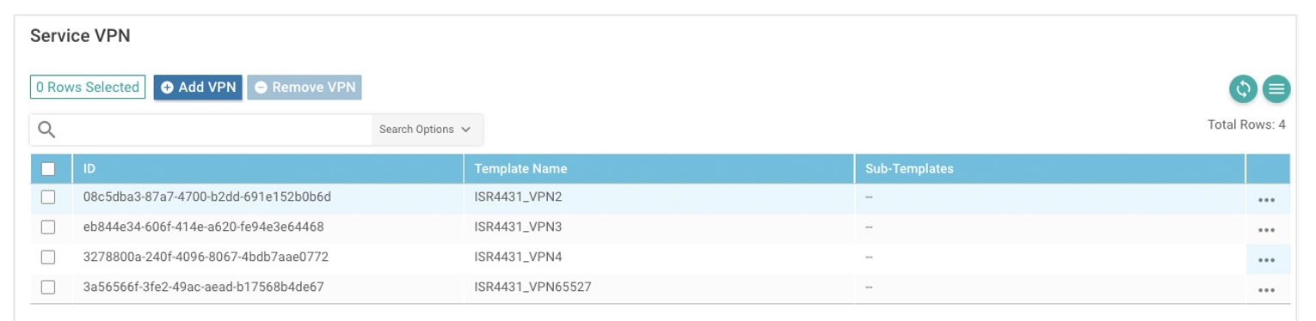Toggle the select-all header checkbox

48,169
